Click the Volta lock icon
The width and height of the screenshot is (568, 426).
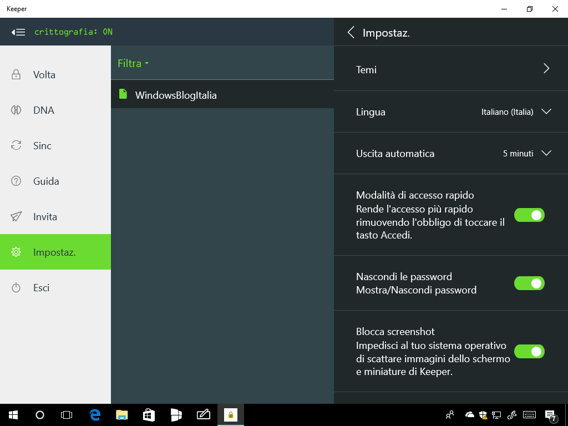pyautogui.click(x=16, y=75)
